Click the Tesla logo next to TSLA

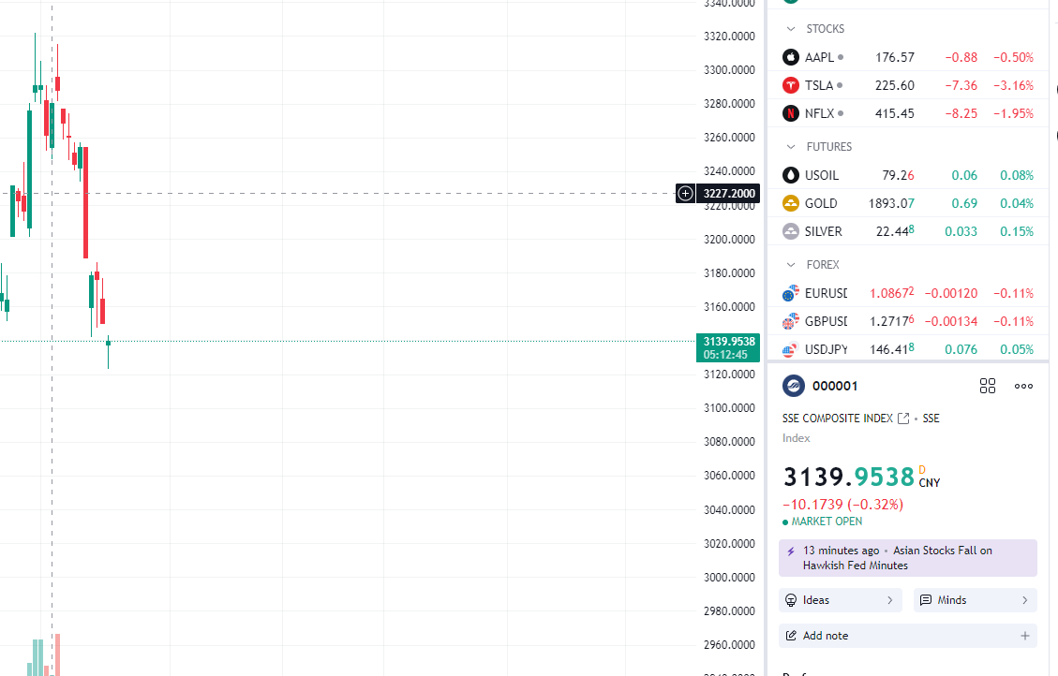[791, 85]
